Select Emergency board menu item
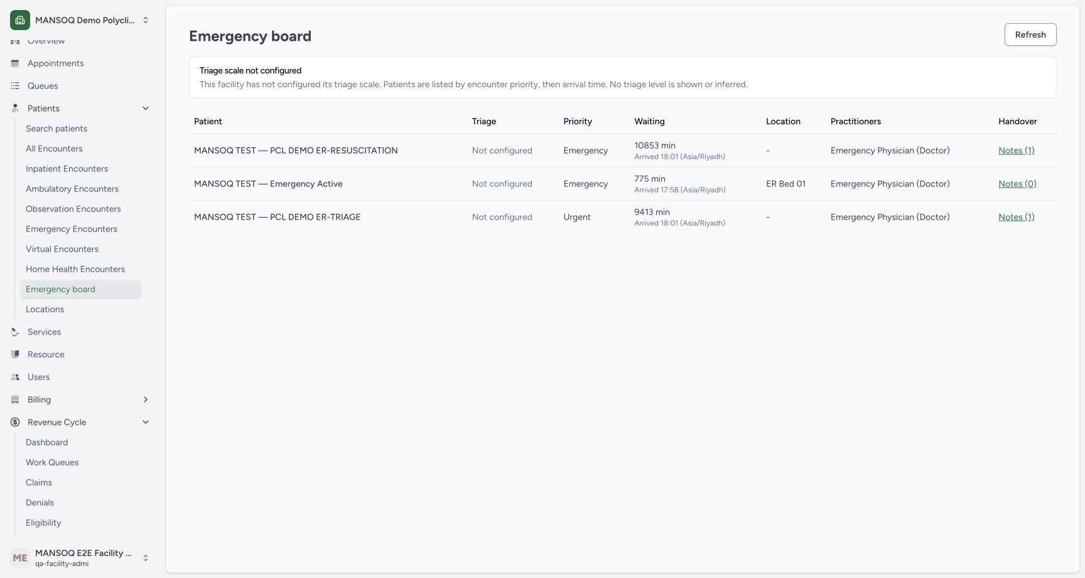Viewport: 1085px width, 578px height. [x=80, y=289]
